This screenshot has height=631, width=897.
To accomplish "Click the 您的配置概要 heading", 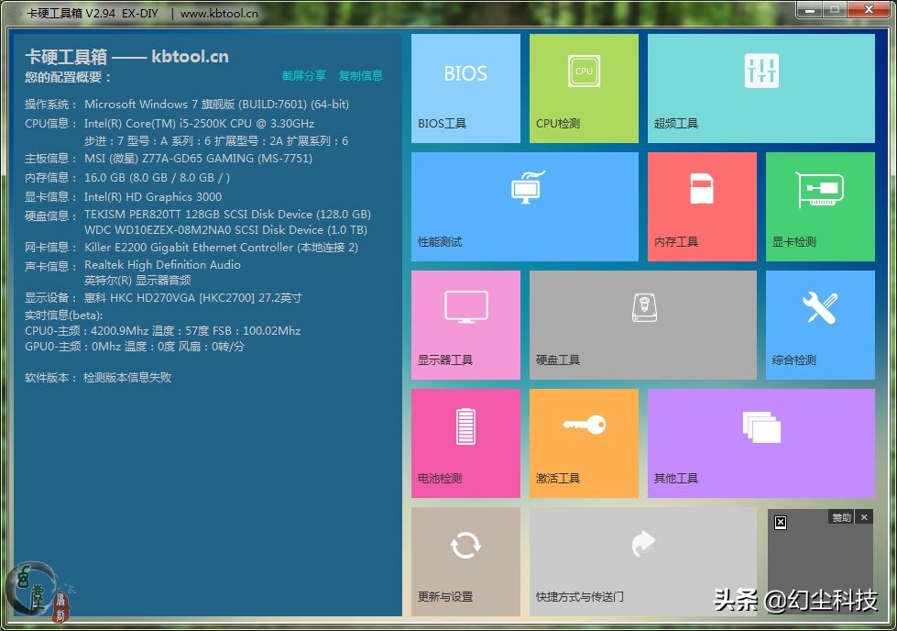I will coord(68,77).
